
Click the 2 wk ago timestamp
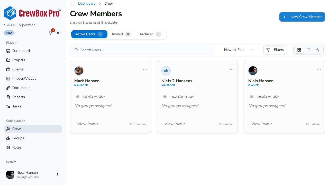tap(226, 124)
